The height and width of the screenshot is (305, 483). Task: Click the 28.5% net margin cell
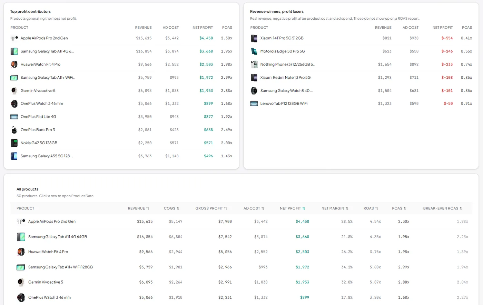[347, 222]
